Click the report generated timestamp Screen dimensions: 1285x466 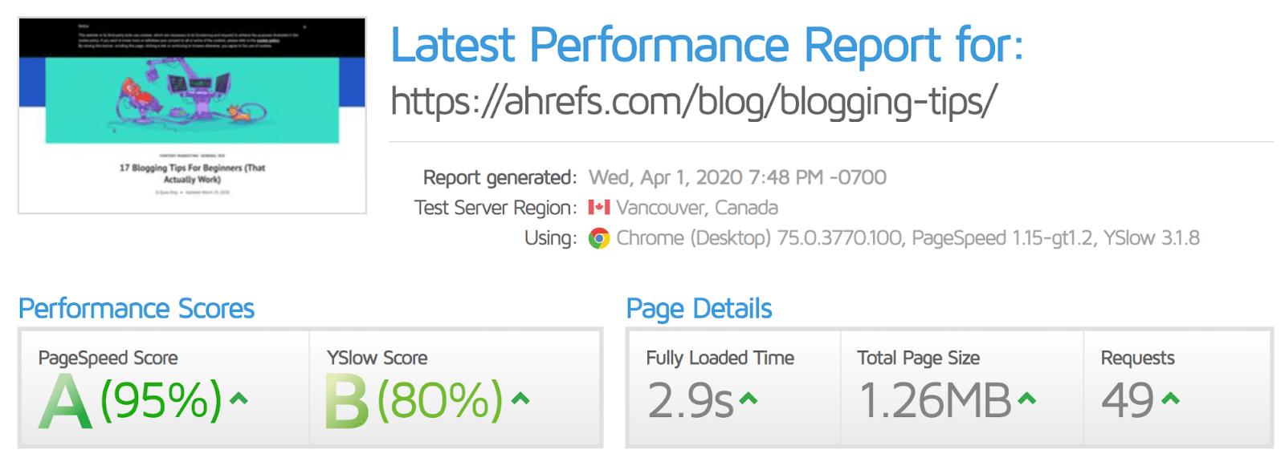[x=737, y=177]
